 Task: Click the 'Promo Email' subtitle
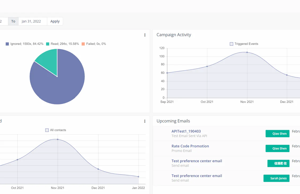pos(181,151)
